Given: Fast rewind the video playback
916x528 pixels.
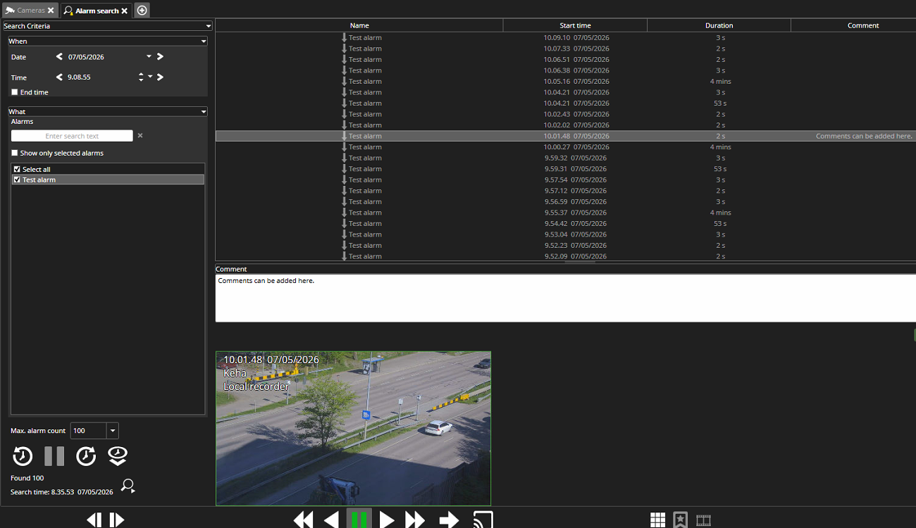Looking at the screenshot, I should pos(303,520).
